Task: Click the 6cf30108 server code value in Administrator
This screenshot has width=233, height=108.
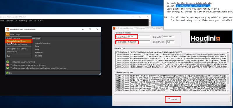Action: coord(39,53)
